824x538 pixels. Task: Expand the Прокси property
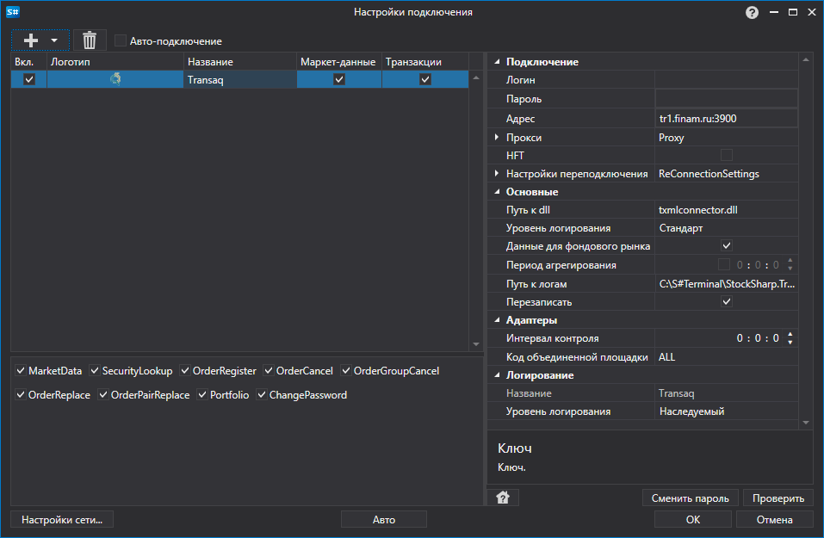(x=497, y=137)
